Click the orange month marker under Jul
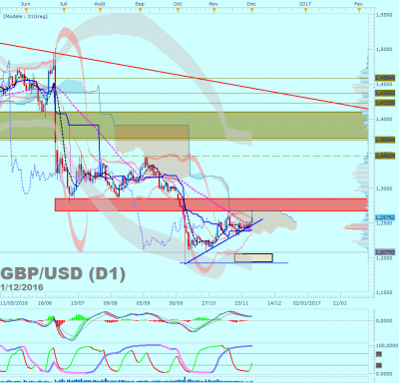The height and width of the screenshot is (383, 399). pyautogui.click(x=64, y=10)
